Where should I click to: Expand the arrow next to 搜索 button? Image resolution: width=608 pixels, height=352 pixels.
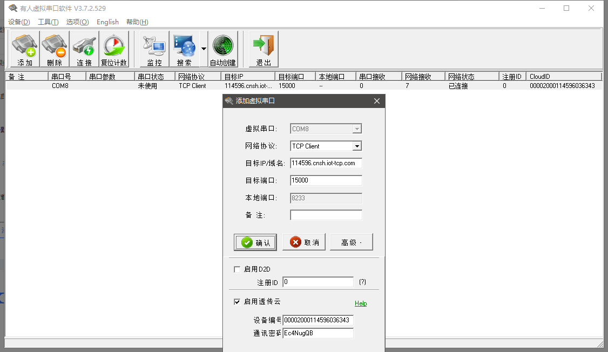204,49
